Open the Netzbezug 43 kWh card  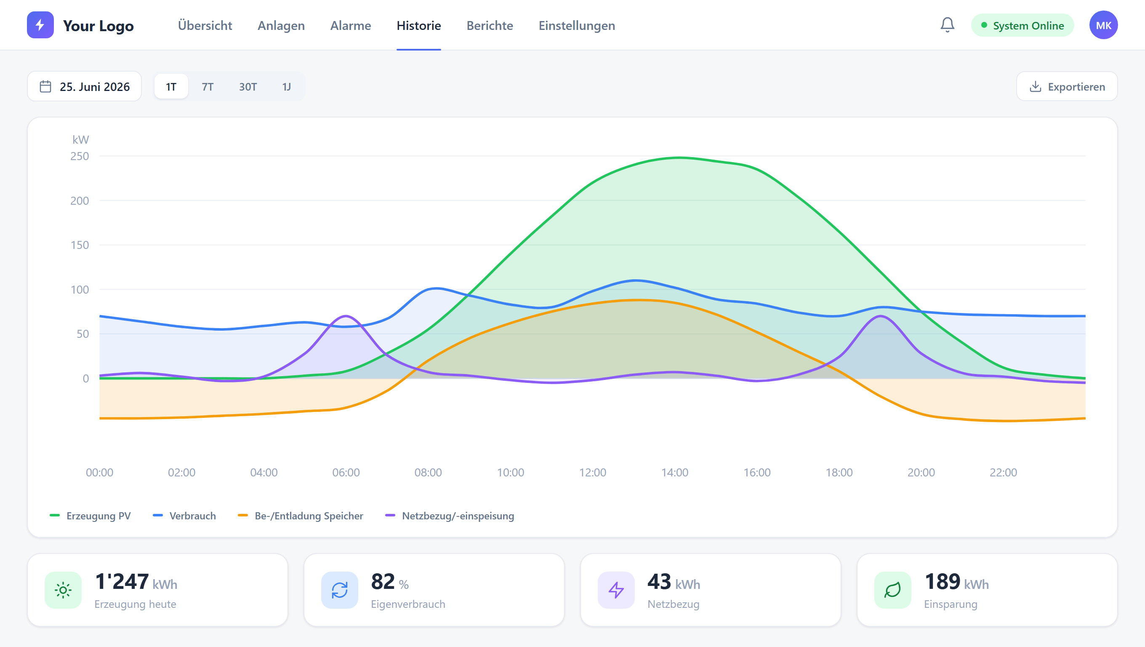click(x=710, y=590)
